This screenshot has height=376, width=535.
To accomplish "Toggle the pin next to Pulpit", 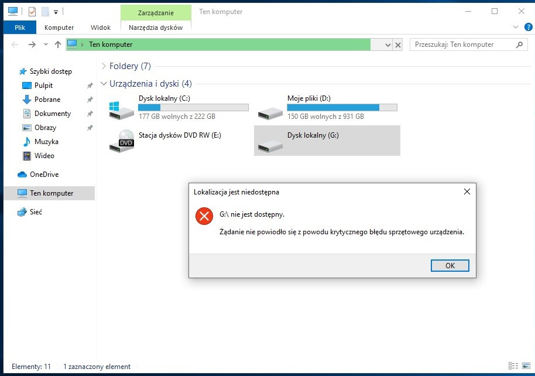I will (89, 86).
